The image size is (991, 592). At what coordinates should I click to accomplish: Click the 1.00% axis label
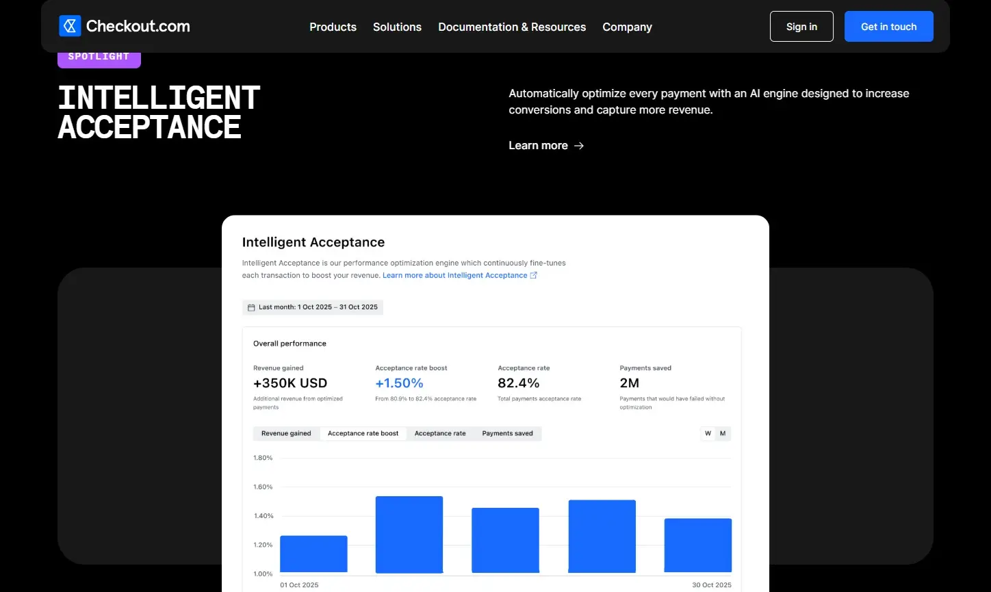click(263, 574)
